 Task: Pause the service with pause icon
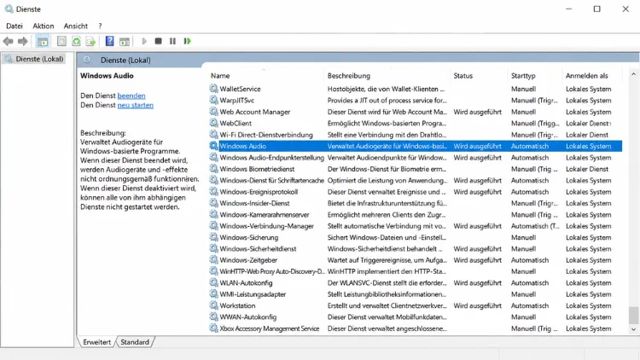[x=172, y=41]
